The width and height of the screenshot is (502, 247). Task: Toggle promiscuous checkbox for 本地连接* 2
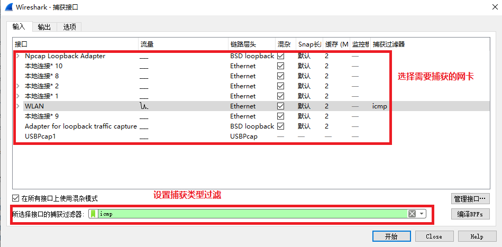pos(281,86)
